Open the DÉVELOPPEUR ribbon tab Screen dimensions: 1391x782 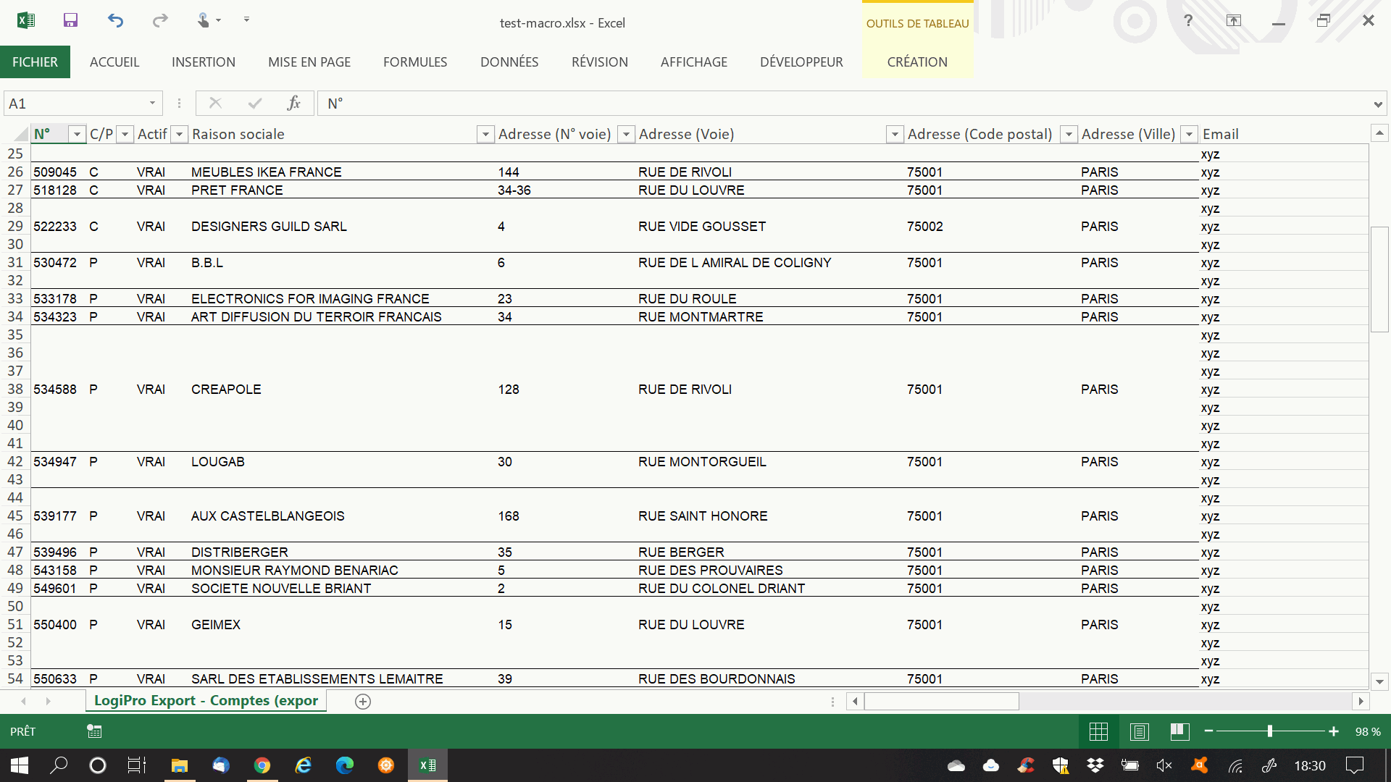pyautogui.click(x=801, y=62)
